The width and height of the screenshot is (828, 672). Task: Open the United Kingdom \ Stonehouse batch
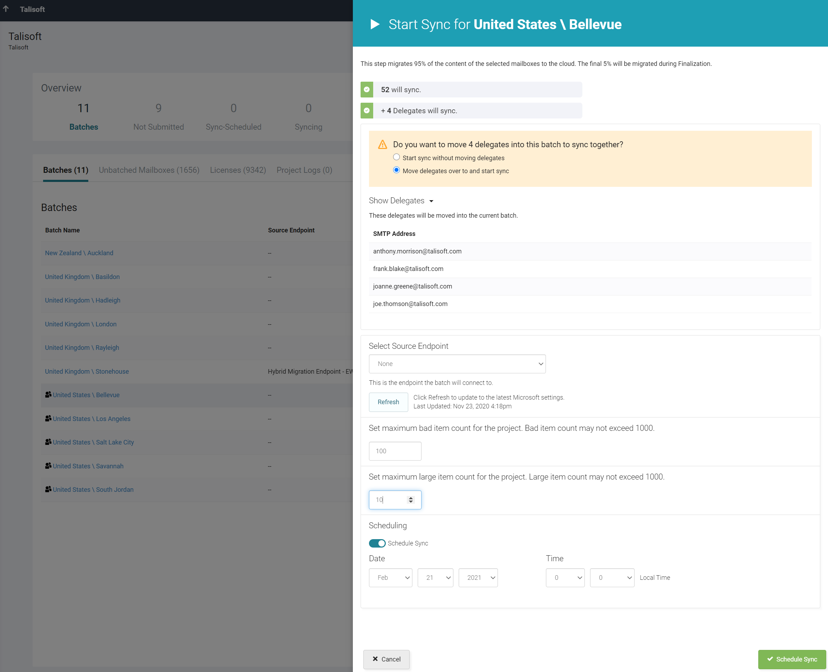point(87,371)
